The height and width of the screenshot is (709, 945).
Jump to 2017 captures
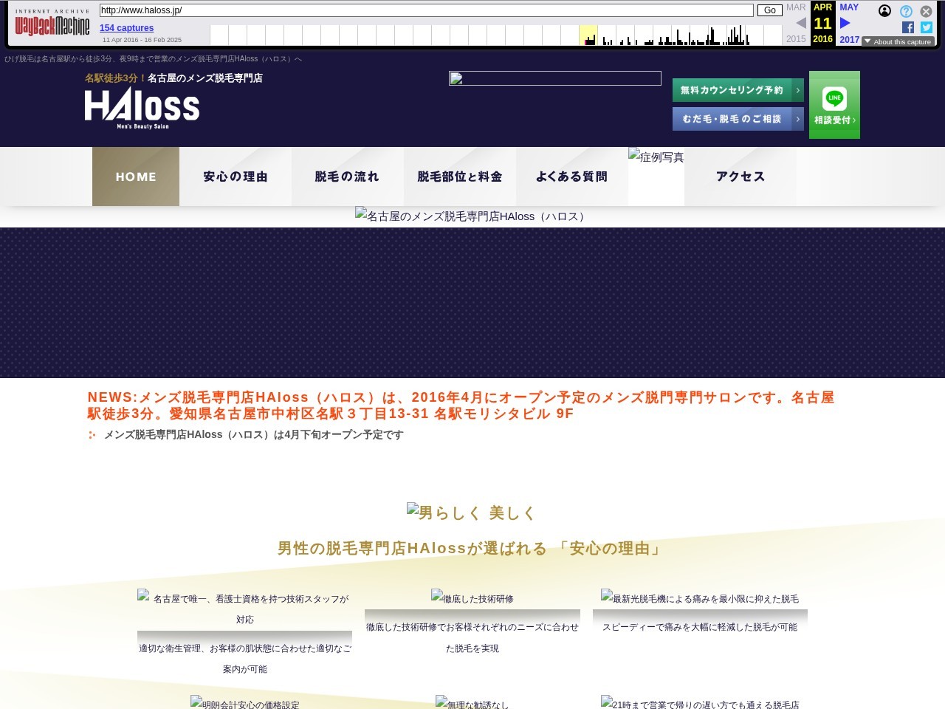pyautogui.click(x=849, y=40)
